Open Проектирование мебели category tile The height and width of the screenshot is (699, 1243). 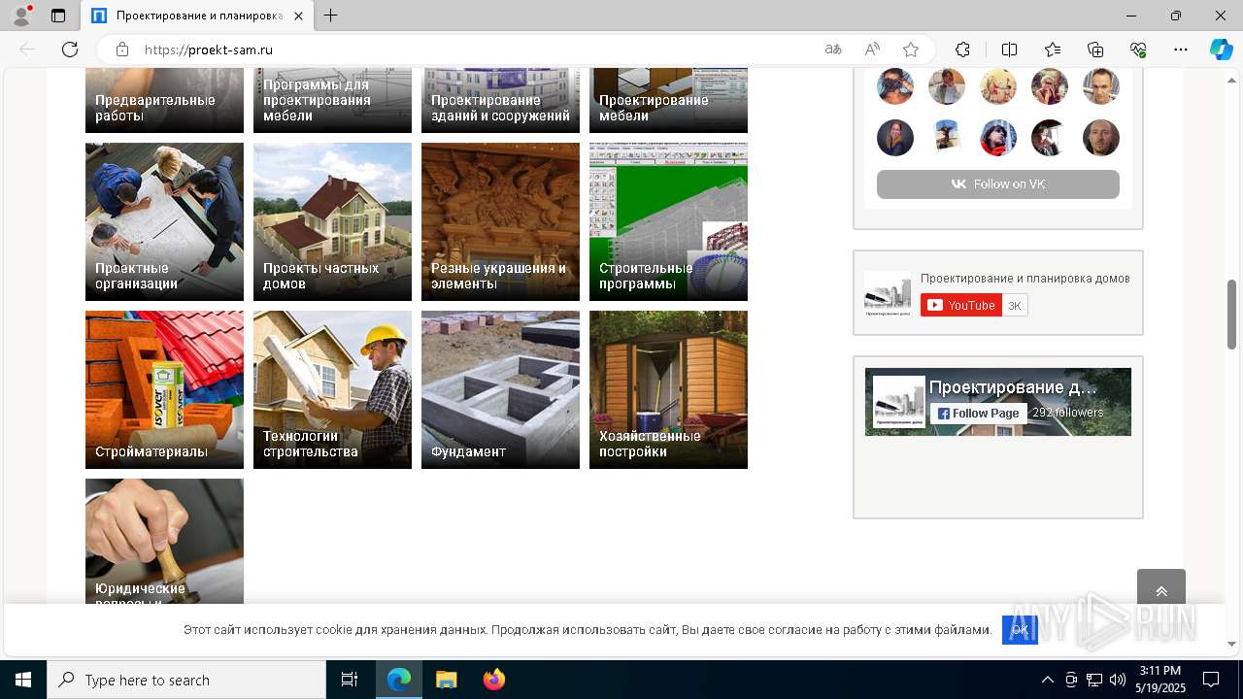(668, 101)
